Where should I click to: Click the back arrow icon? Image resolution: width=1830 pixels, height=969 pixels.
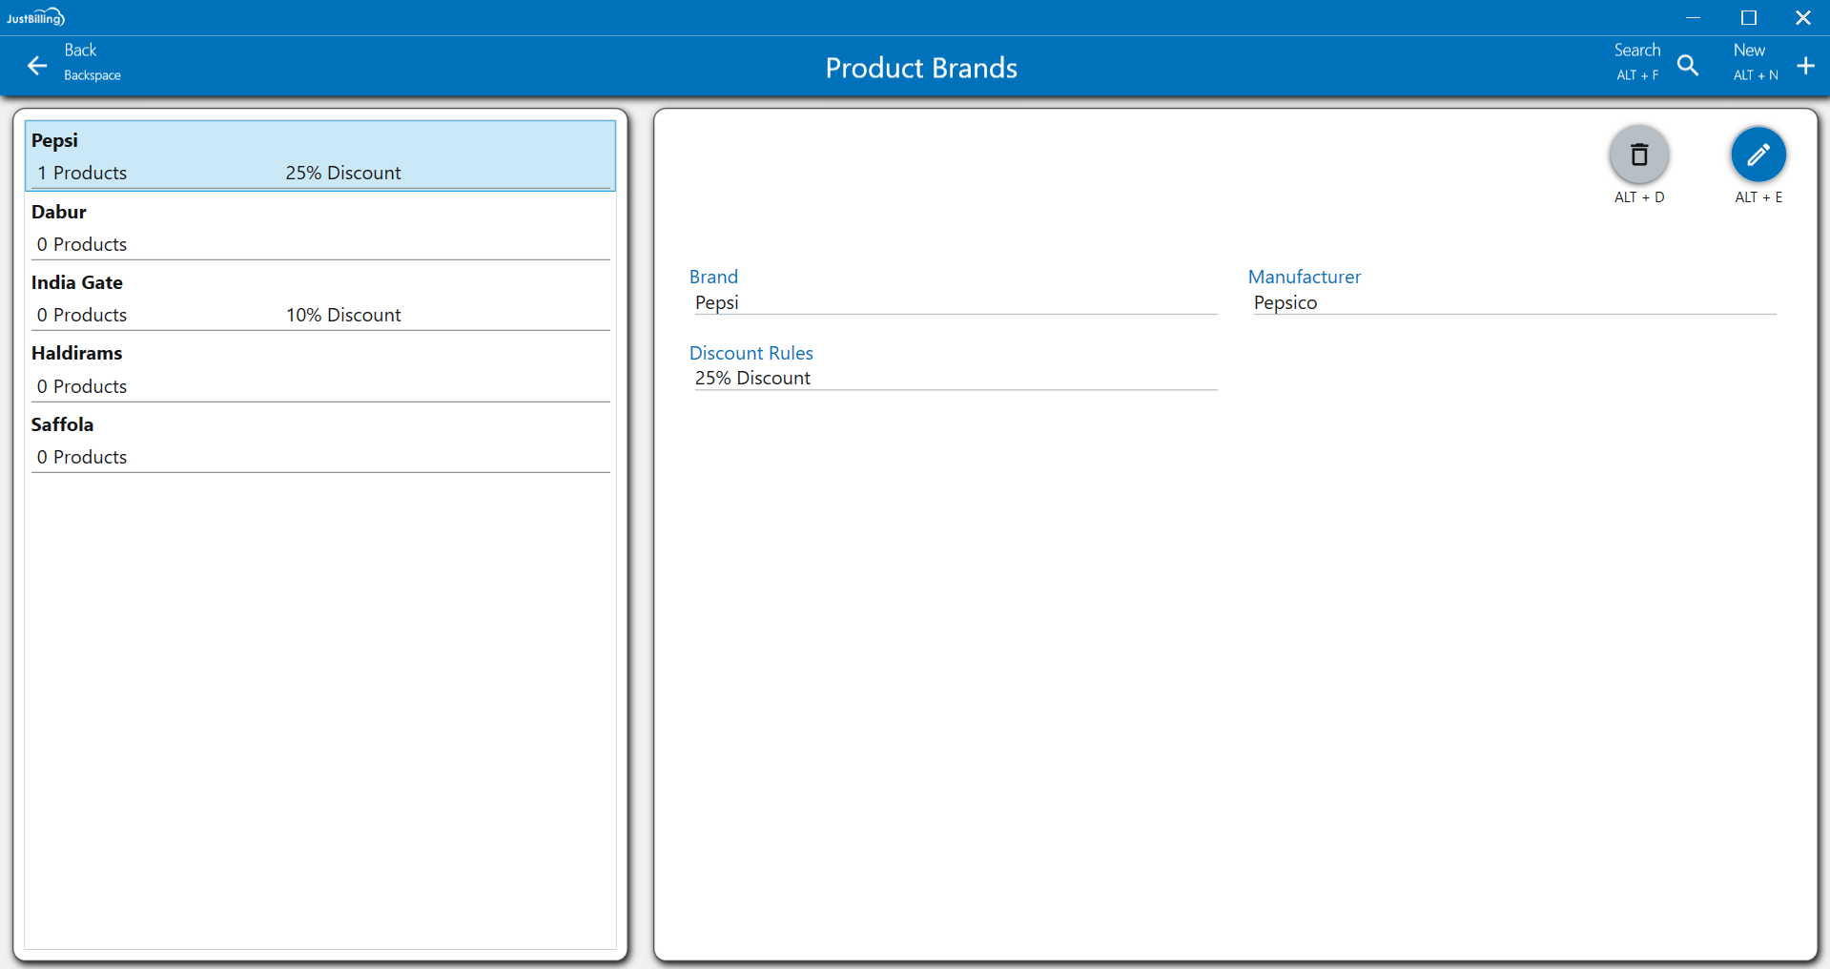point(37,66)
